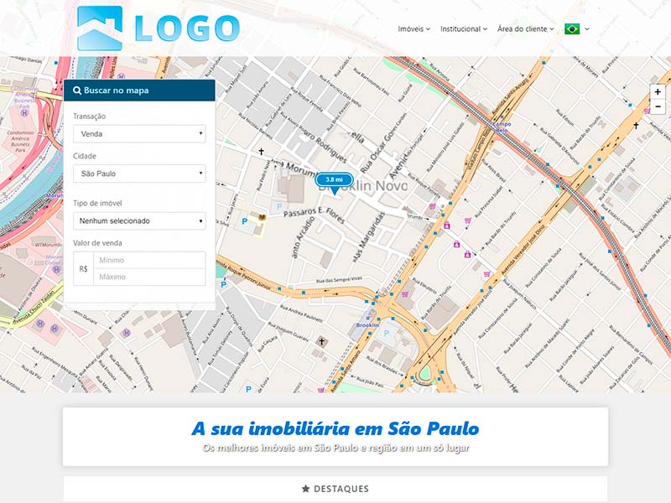671x503 pixels.
Task: Click the subtitle 'Os melhores imóveis em São Paulo'
Action: point(335,448)
